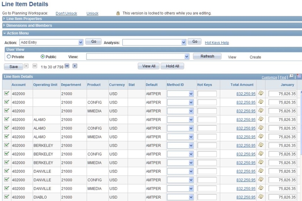Open note icon for ALAMO MMEDIA row

point(261,136)
